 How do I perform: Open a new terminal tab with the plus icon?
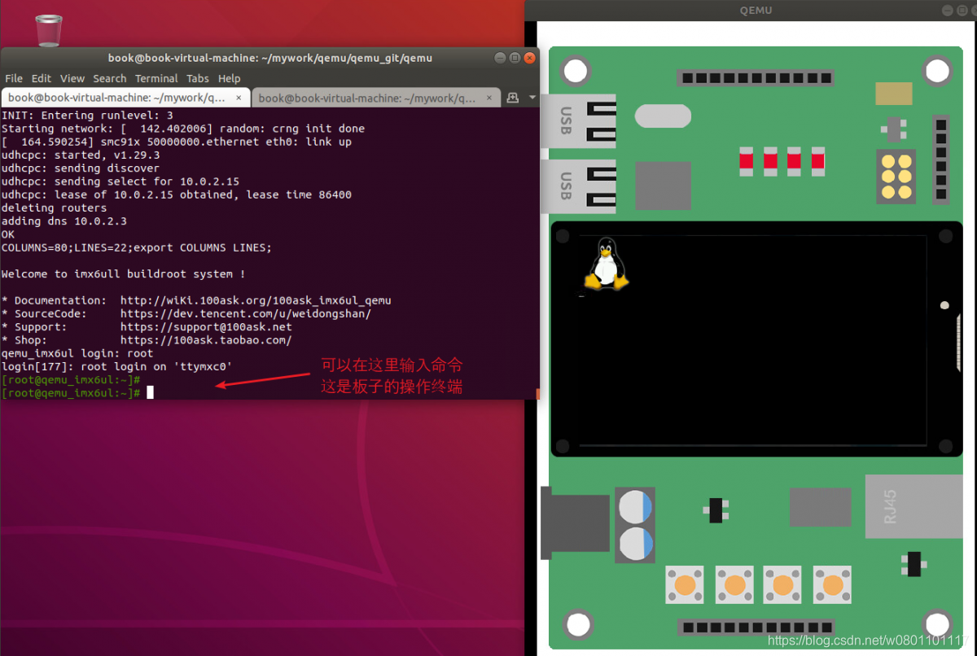pyautogui.click(x=511, y=97)
